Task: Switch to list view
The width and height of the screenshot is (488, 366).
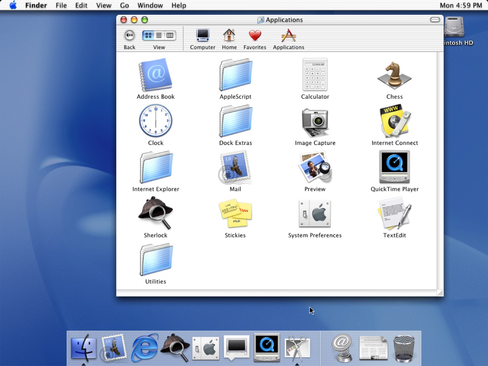Action: [159, 35]
